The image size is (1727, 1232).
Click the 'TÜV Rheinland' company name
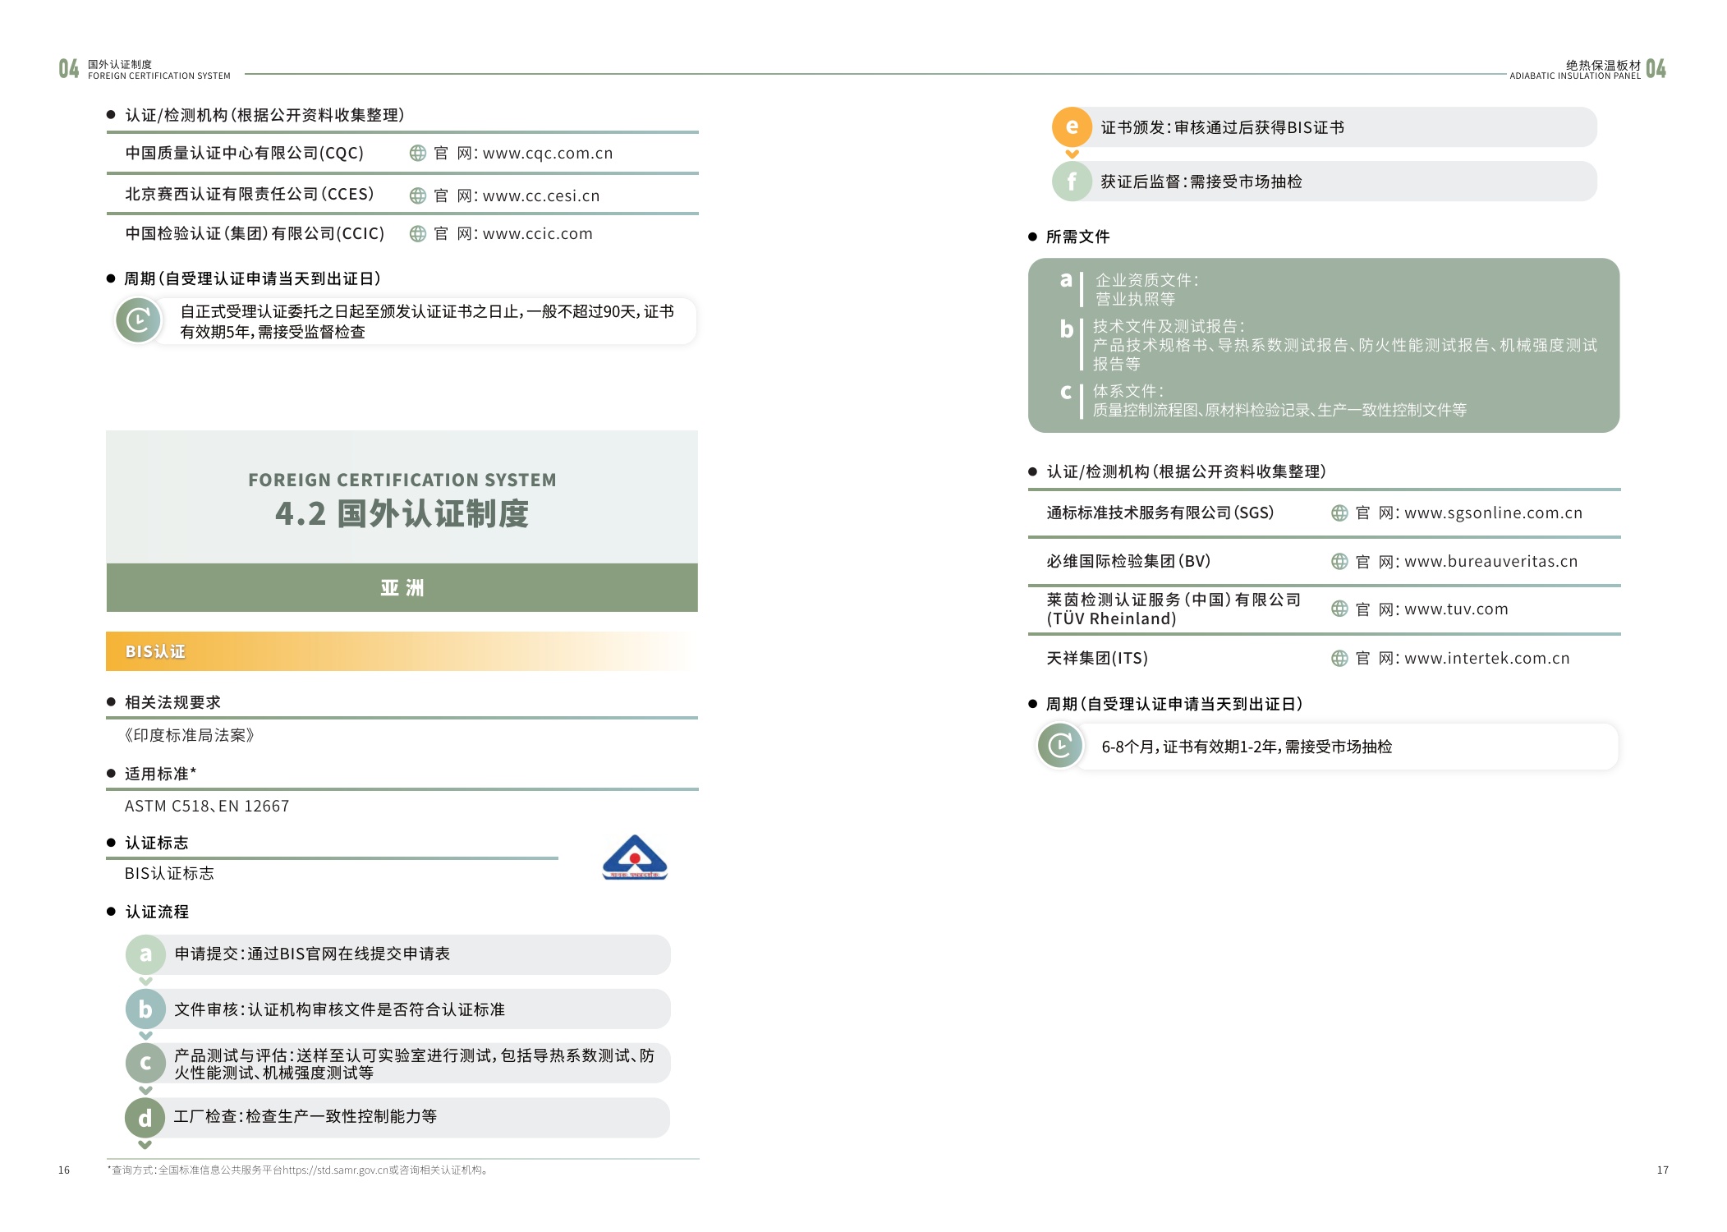click(x=1111, y=619)
